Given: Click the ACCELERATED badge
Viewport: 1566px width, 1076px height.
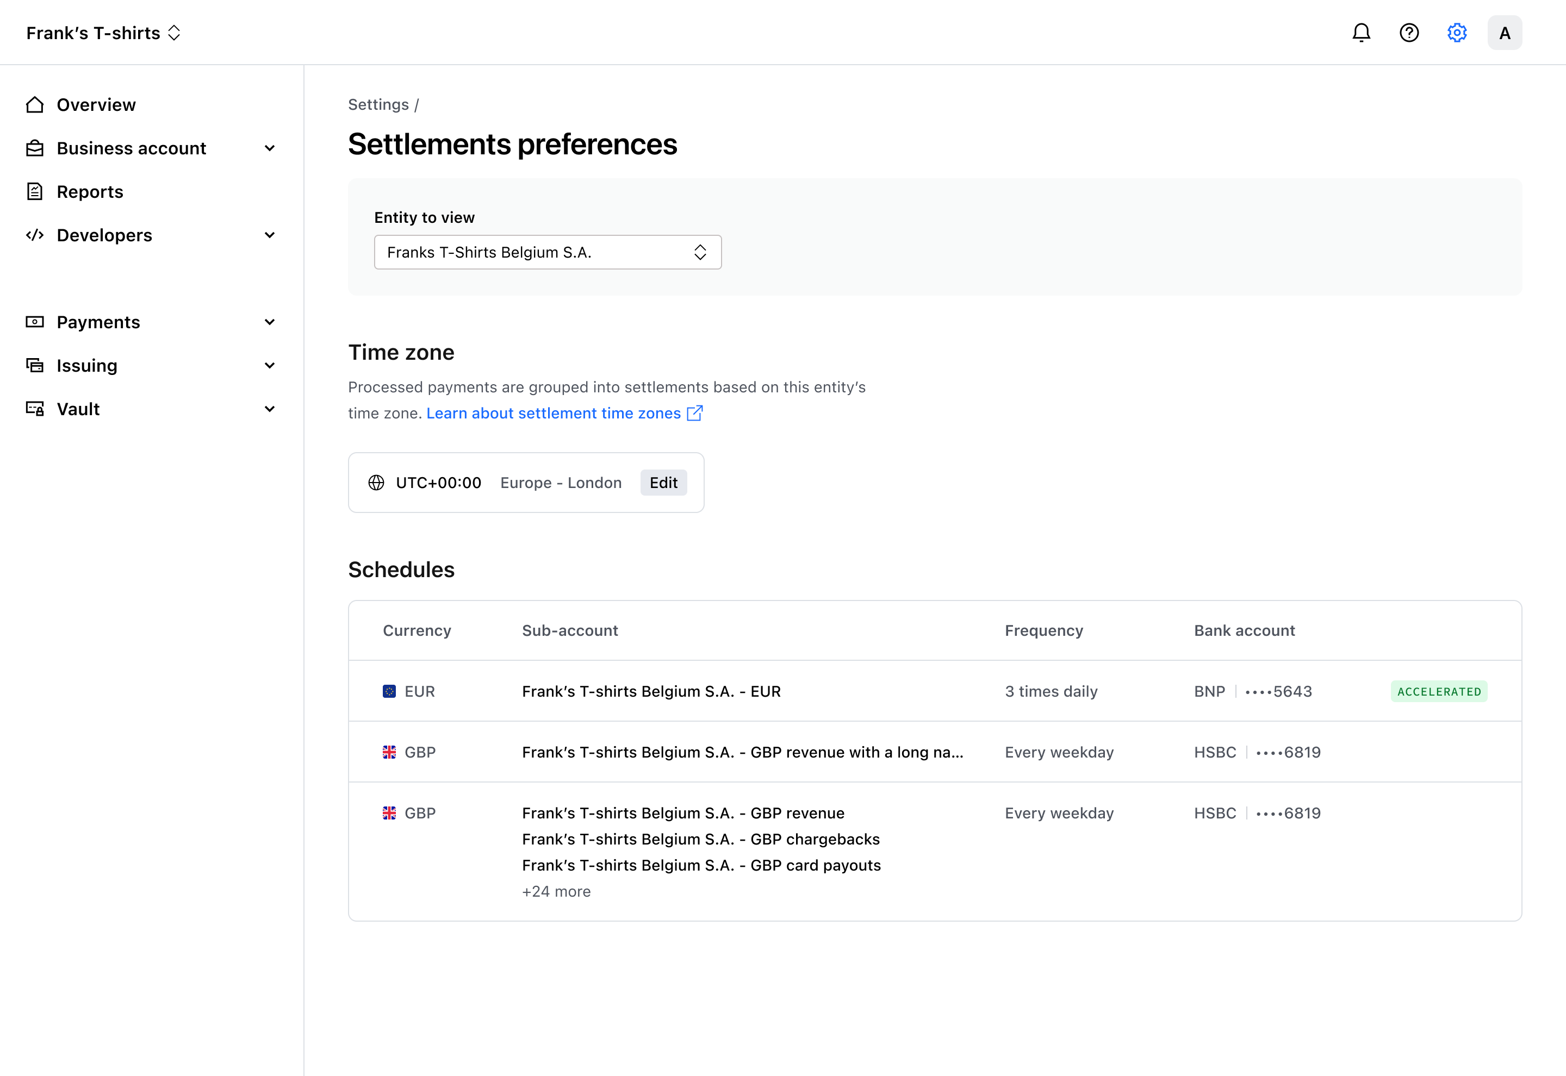Looking at the screenshot, I should point(1439,692).
